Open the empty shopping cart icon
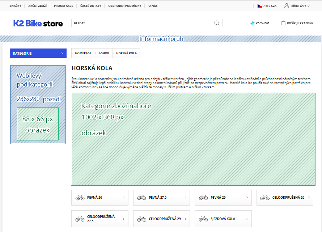This screenshot has height=232, width=322. tap(284, 22)
